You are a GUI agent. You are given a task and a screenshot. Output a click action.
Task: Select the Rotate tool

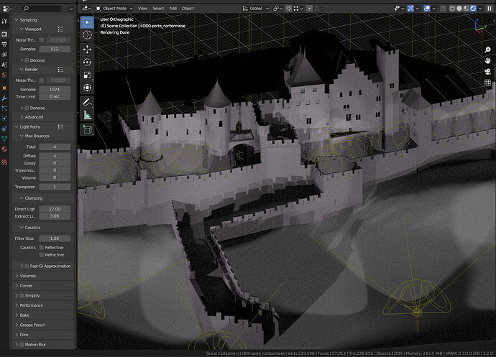coord(87,62)
